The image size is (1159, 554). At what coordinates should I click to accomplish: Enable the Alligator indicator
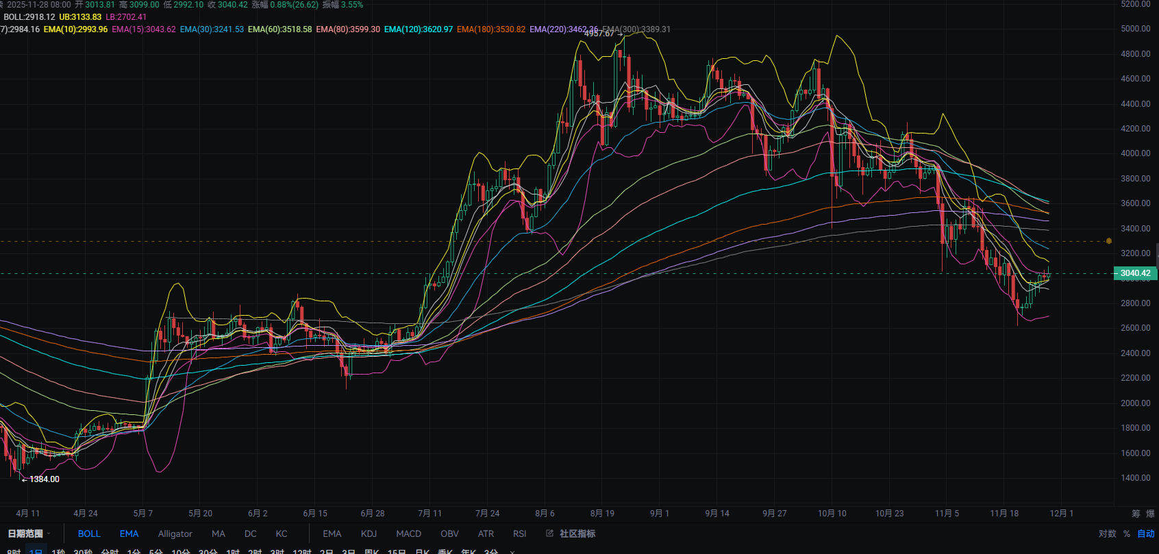pos(175,533)
